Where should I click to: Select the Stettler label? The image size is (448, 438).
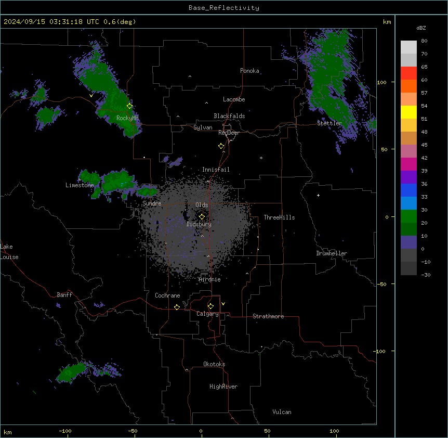[x=329, y=123]
